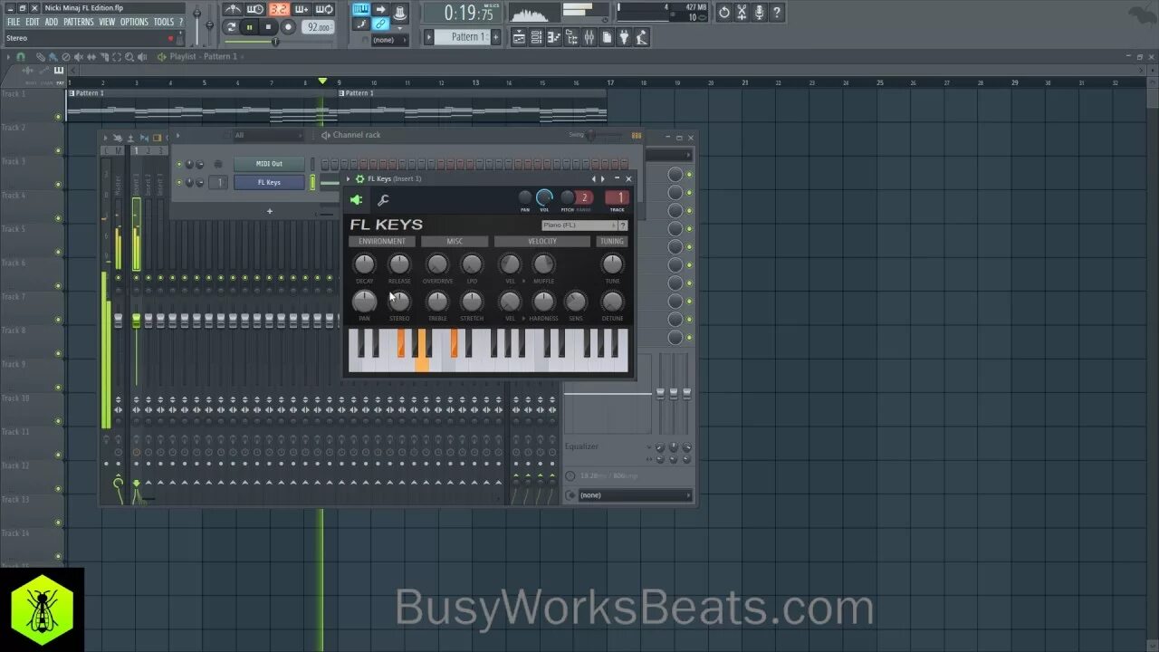Toggle the 3.2 countdown before recording
The height and width of the screenshot is (652, 1159).
(x=279, y=9)
